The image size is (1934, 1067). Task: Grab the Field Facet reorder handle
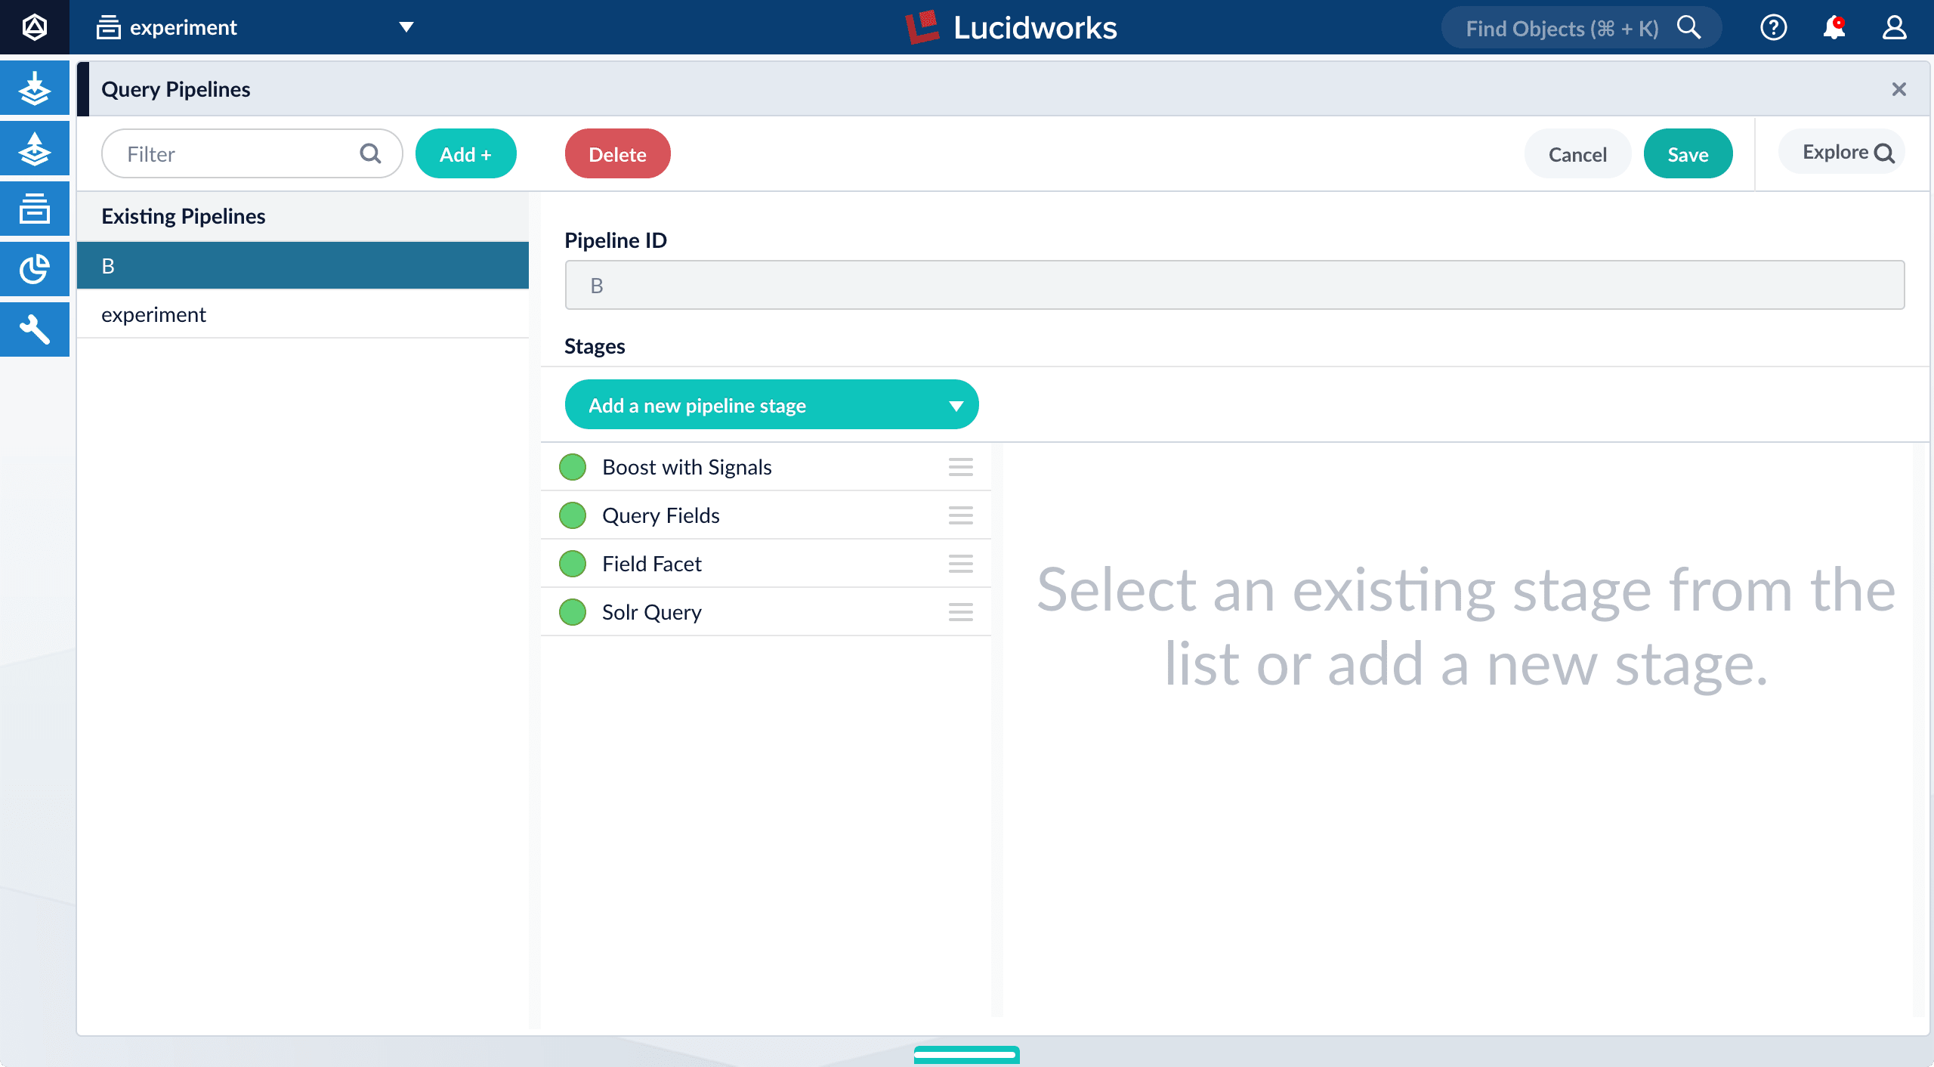960,564
